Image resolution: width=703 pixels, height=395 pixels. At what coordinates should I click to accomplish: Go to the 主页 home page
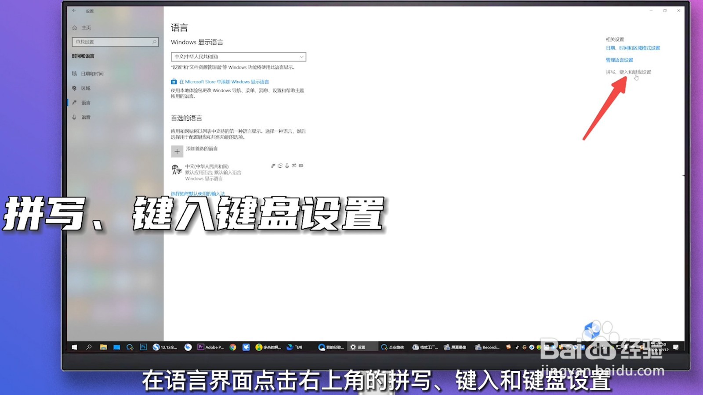[x=82, y=28]
